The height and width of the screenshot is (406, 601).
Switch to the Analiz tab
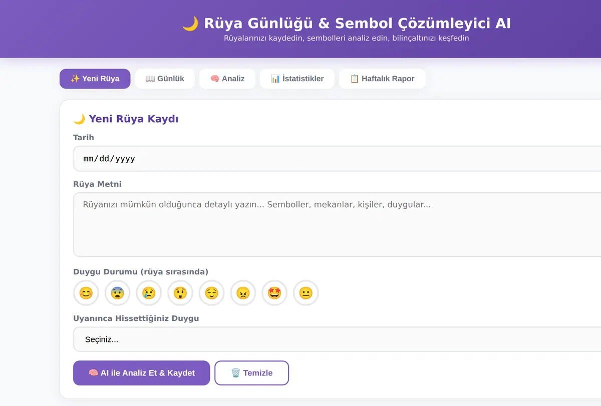click(227, 79)
